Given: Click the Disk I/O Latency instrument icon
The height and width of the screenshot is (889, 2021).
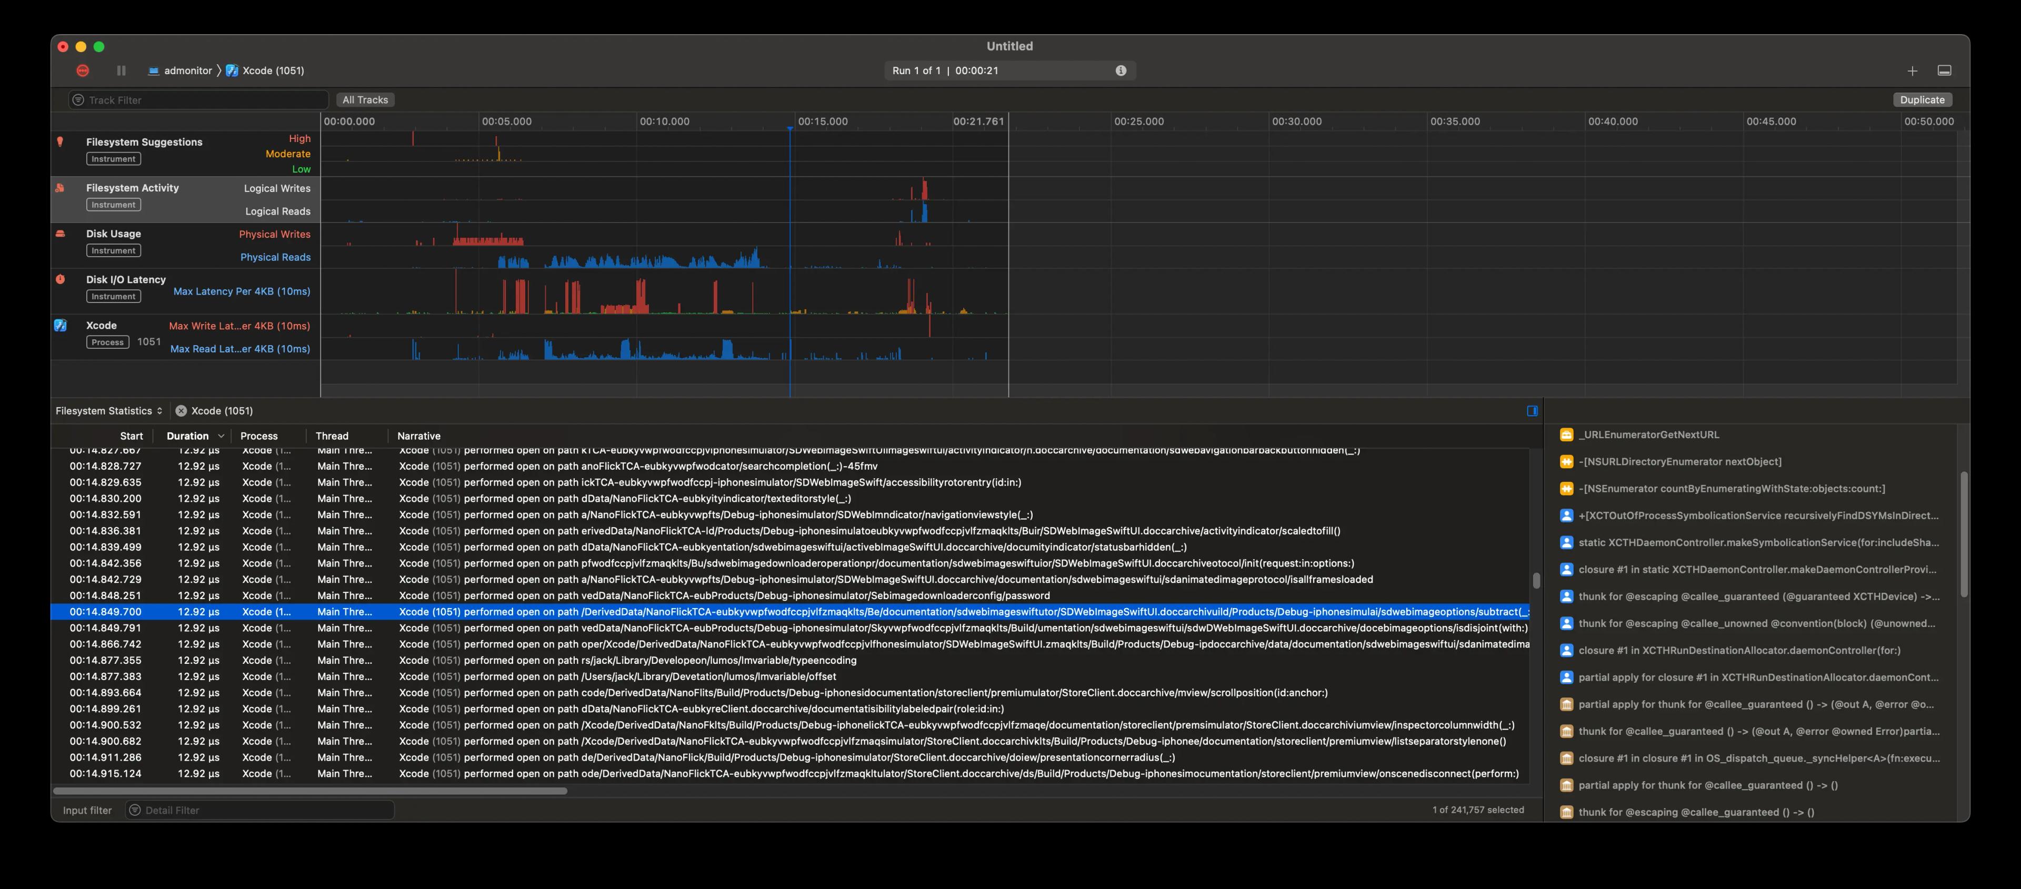Looking at the screenshot, I should 59,279.
